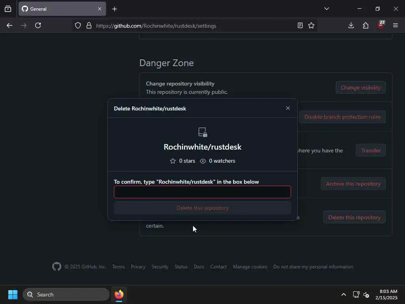
Task: Open the downloads panel icon
Action: (x=351, y=26)
